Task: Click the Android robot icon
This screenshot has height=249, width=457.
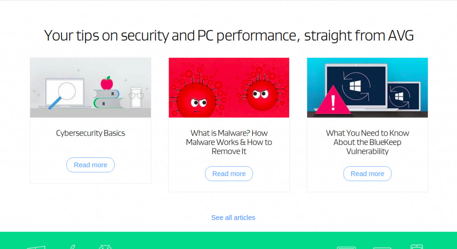Action: coord(105,247)
